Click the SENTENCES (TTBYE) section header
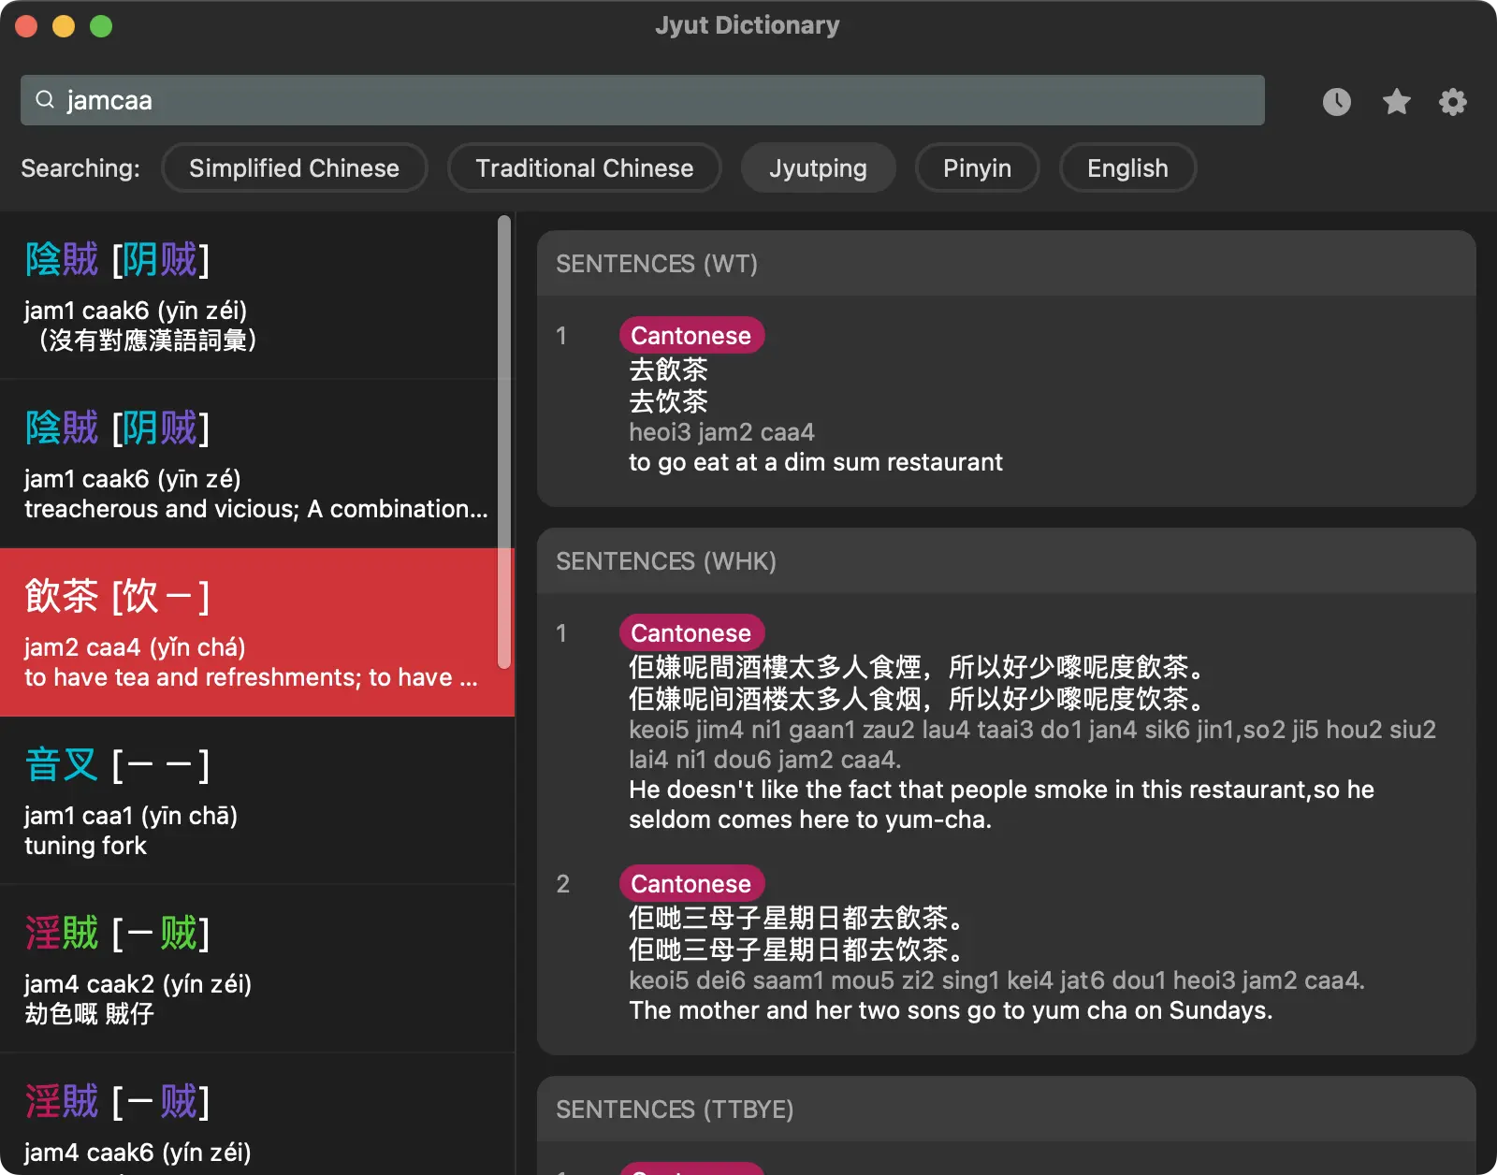This screenshot has height=1175, width=1497. 1006,1110
